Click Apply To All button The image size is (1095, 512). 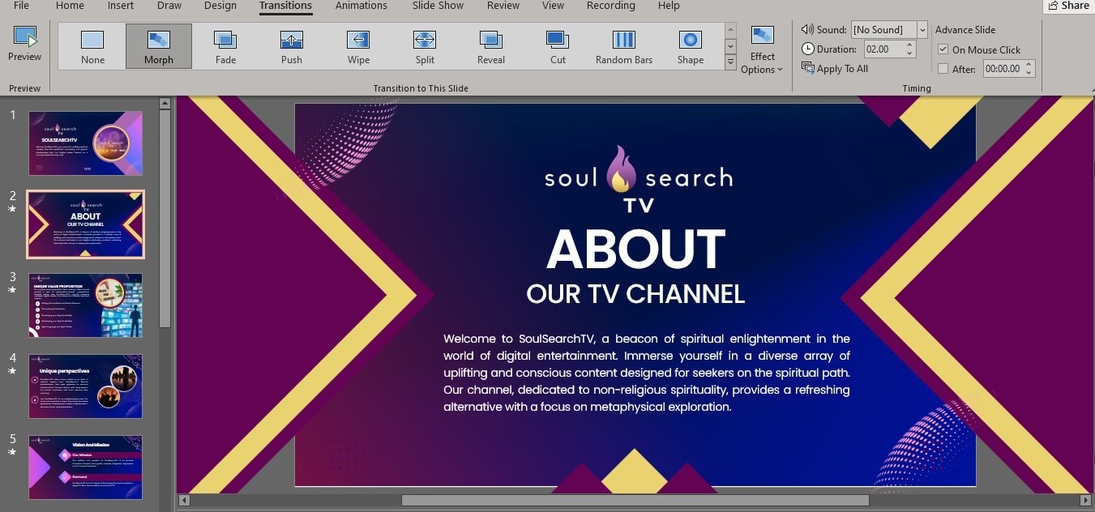point(835,69)
